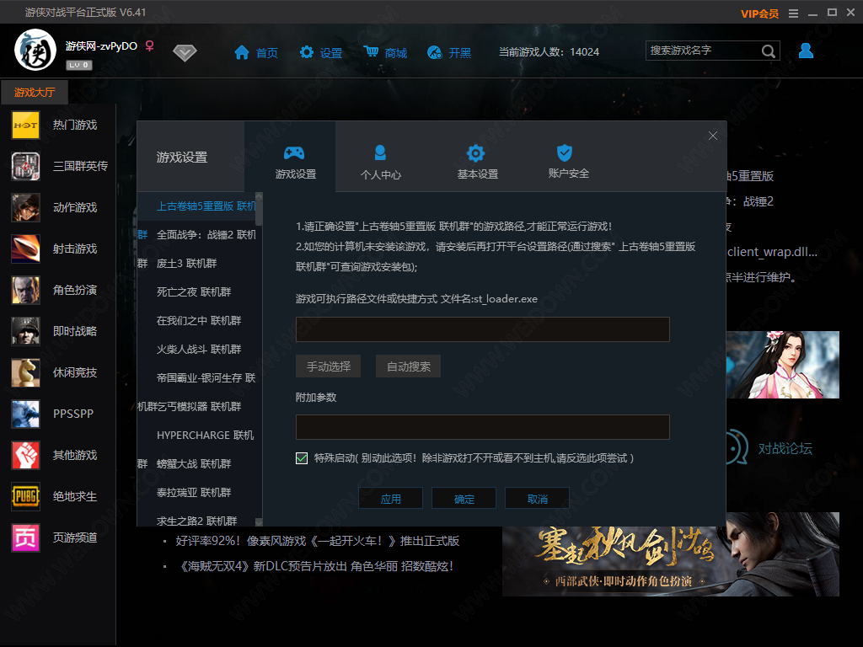863x647 pixels.
Task: Click the 页游频道 pink icon
Action: (x=25, y=537)
